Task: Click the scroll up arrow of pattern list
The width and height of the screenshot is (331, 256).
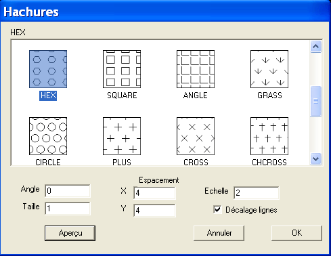Action: click(x=315, y=47)
